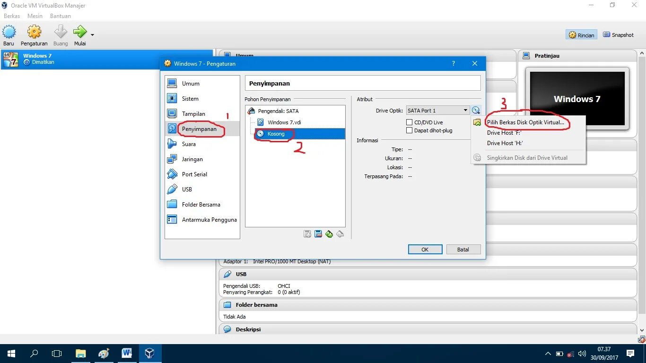Open the Drive Optik SATA Port dropdown
This screenshot has width=646, height=363.
(x=437, y=111)
